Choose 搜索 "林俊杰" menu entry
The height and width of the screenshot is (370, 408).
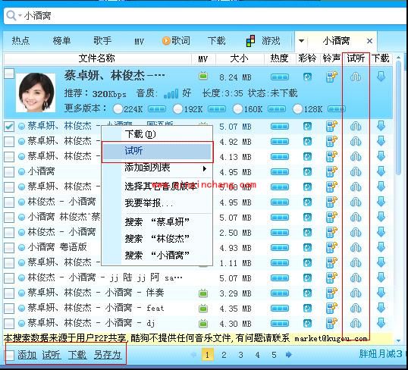(x=157, y=239)
